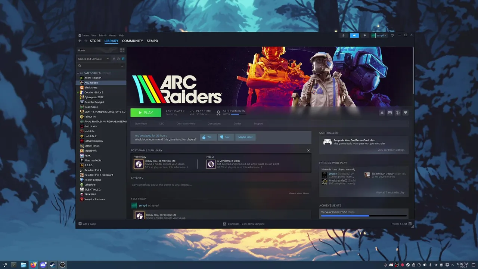Click the No recommendation button
The image size is (478, 269).
pyautogui.click(x=225, y=137)
